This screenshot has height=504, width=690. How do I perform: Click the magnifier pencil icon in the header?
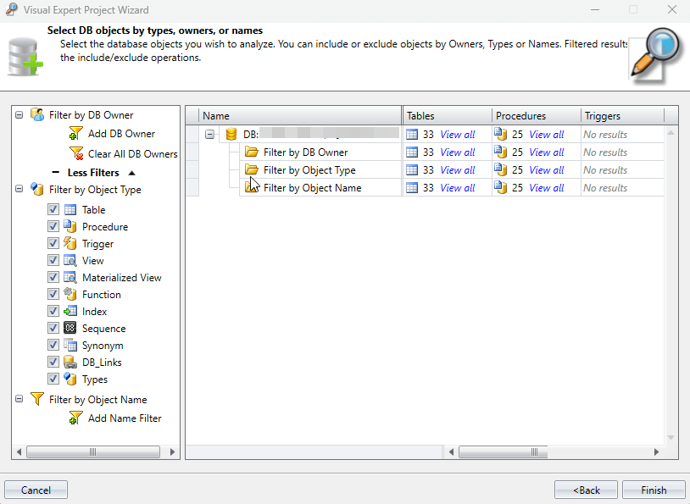(x=655, y=56)
